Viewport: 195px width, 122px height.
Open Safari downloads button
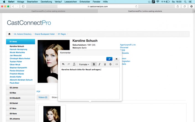click(191, 6)
